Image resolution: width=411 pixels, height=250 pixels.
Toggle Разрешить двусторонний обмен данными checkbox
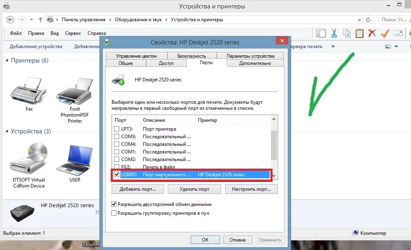[x=114, y=204]
